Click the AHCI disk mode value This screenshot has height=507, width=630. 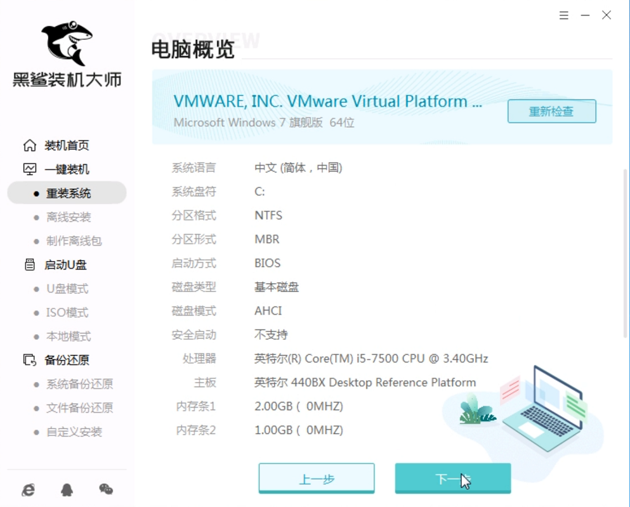point(268,311)
